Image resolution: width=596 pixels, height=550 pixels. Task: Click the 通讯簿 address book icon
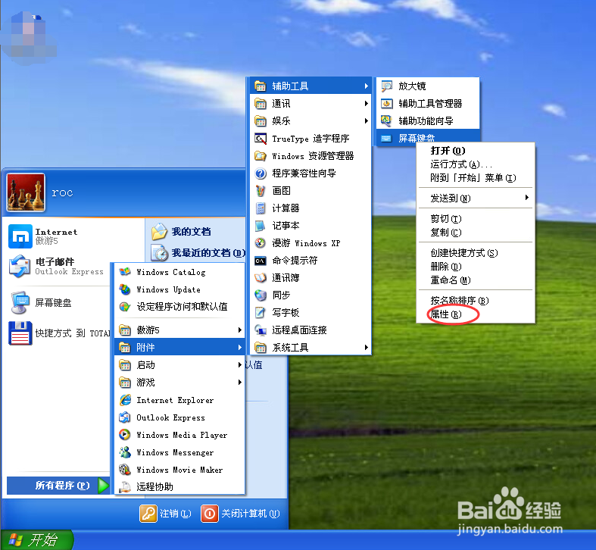(261, 278)
